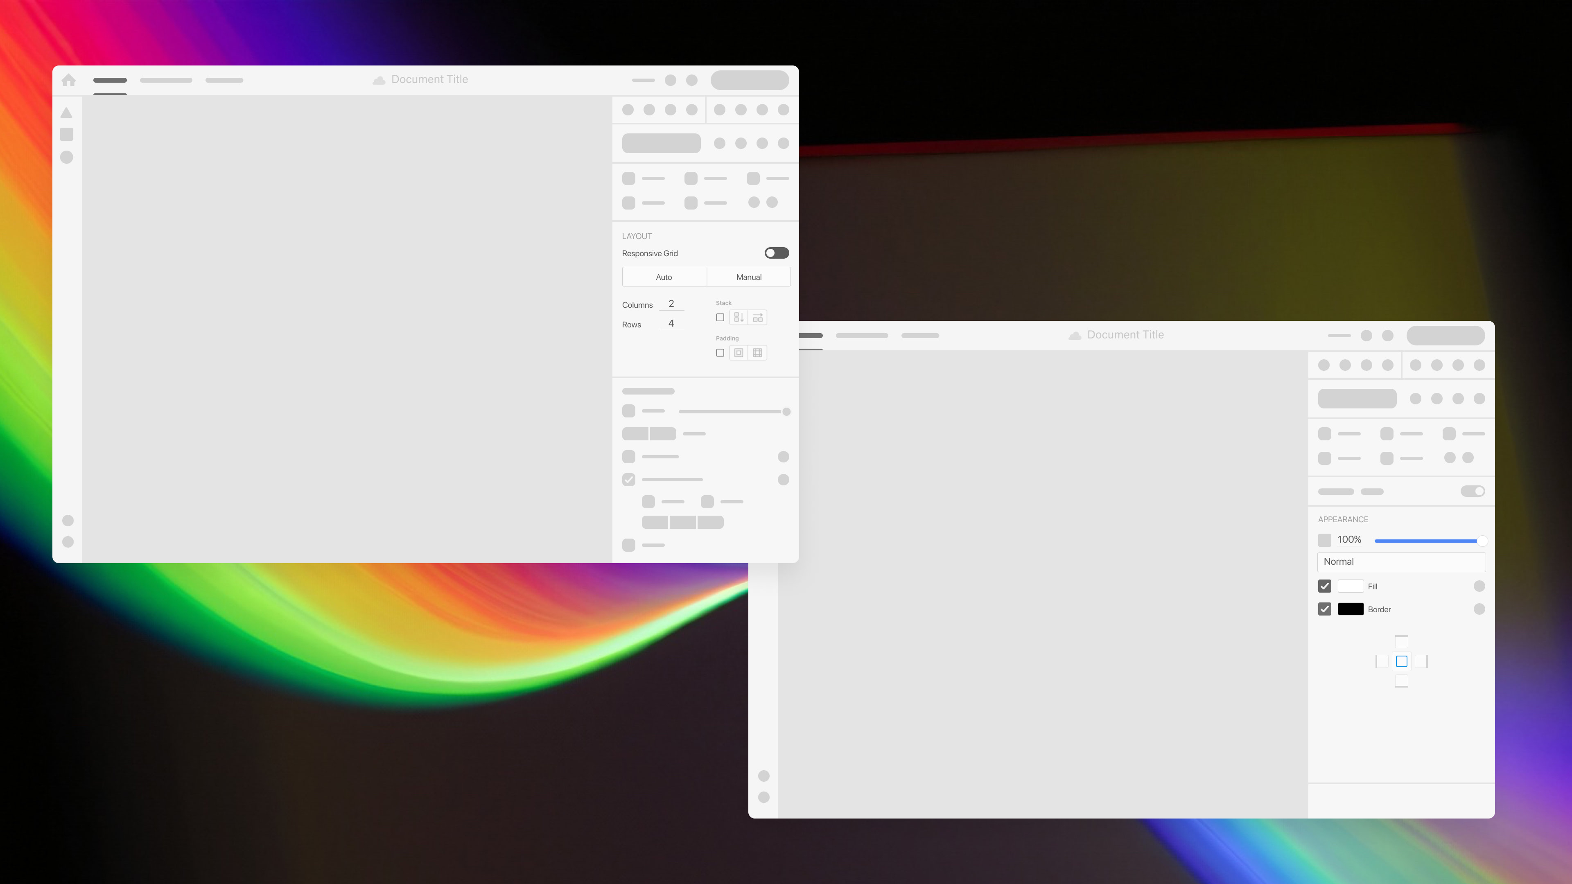Viewport: 1572px width, 884px height.
Task: Select the horizontal stack direction icon
Action: coord(757,317)
